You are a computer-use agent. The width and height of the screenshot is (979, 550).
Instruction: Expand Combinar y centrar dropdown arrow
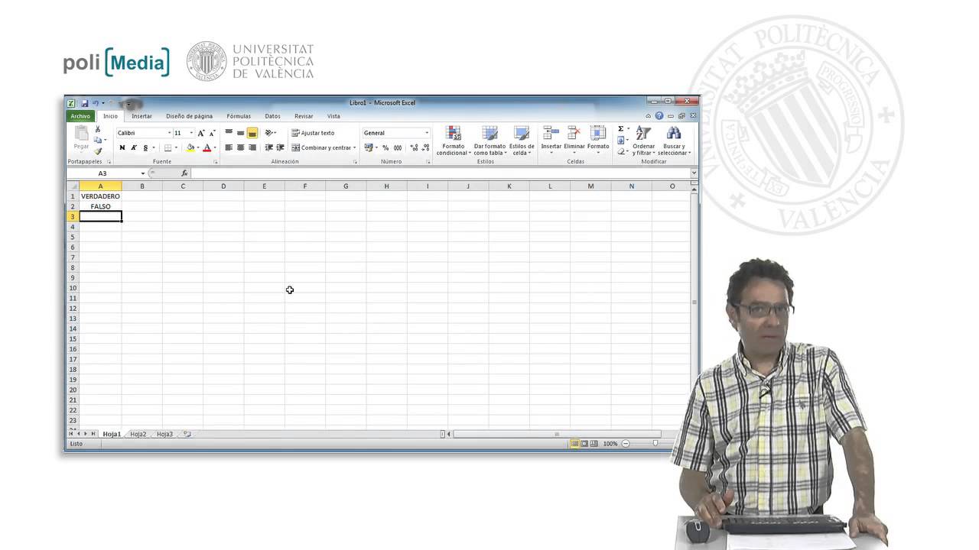pos(354,147)
